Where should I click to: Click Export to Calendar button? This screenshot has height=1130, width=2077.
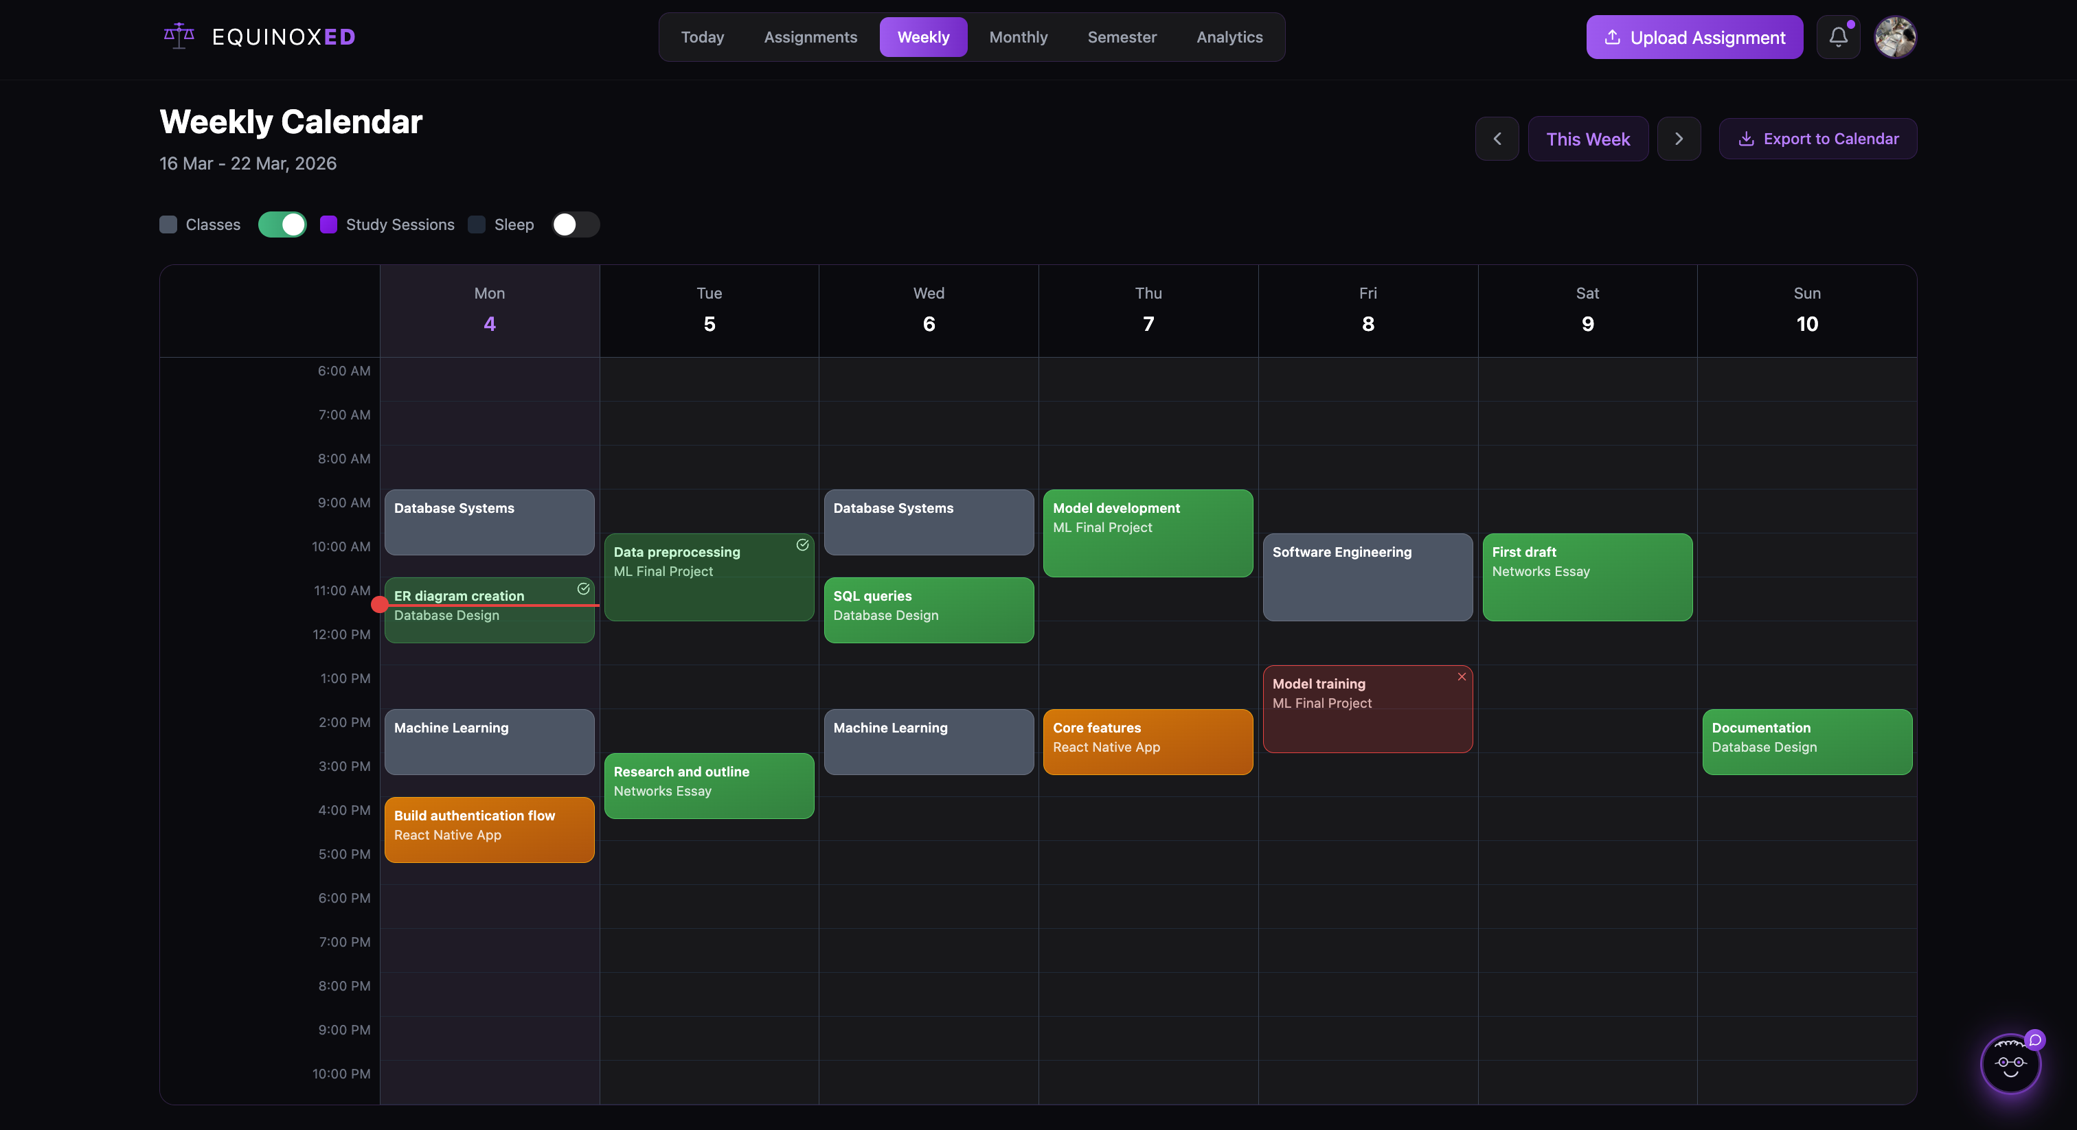tap(1817, 139)
